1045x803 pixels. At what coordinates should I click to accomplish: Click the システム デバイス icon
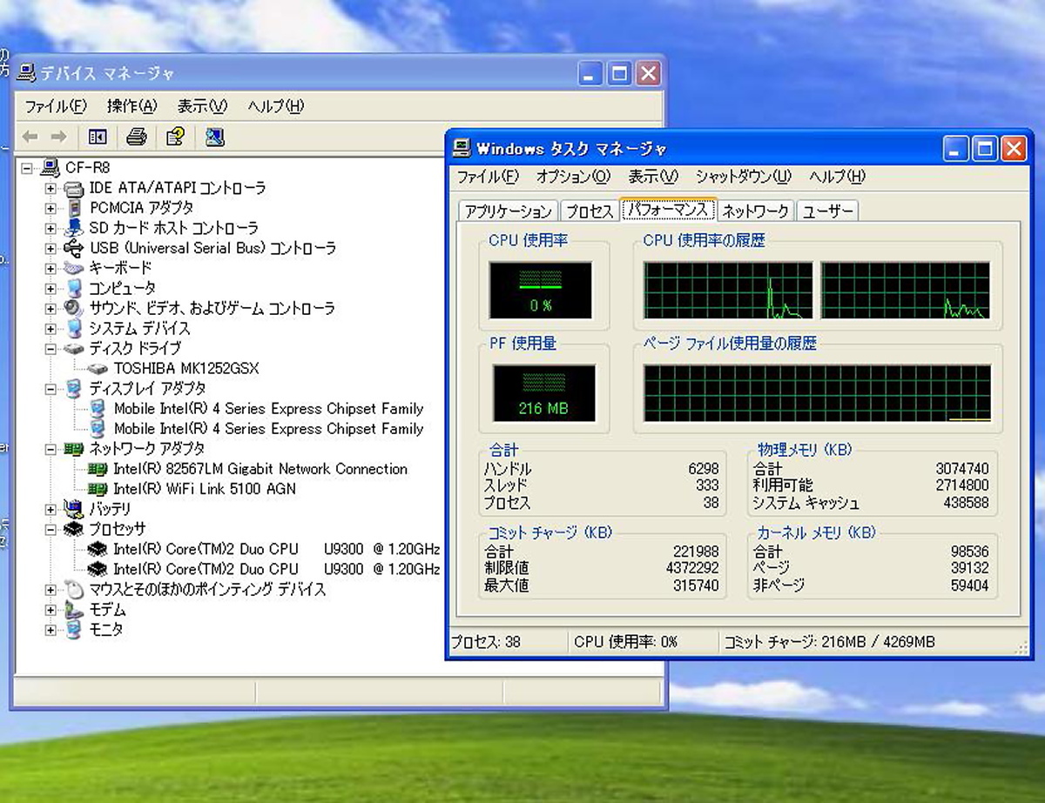(x=75, y=328)
